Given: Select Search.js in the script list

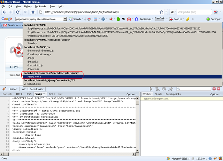Looking at the screenshot, I should [x=32, y=43].
